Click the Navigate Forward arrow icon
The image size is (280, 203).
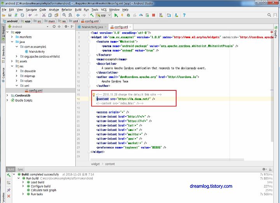click(x=84, y=15)
